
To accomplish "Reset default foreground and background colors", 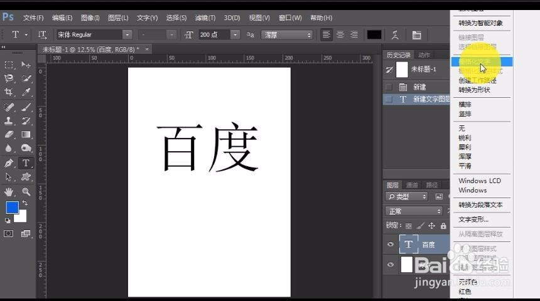I will pos(8,221).
